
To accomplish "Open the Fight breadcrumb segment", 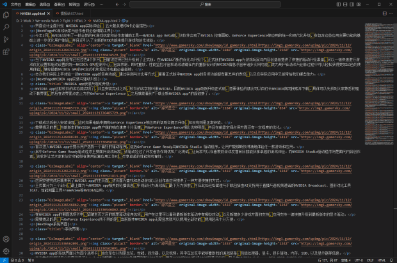I will coord(67,20).
